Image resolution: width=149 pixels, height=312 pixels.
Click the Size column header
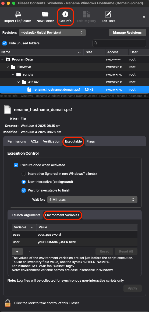pos(94,52)
